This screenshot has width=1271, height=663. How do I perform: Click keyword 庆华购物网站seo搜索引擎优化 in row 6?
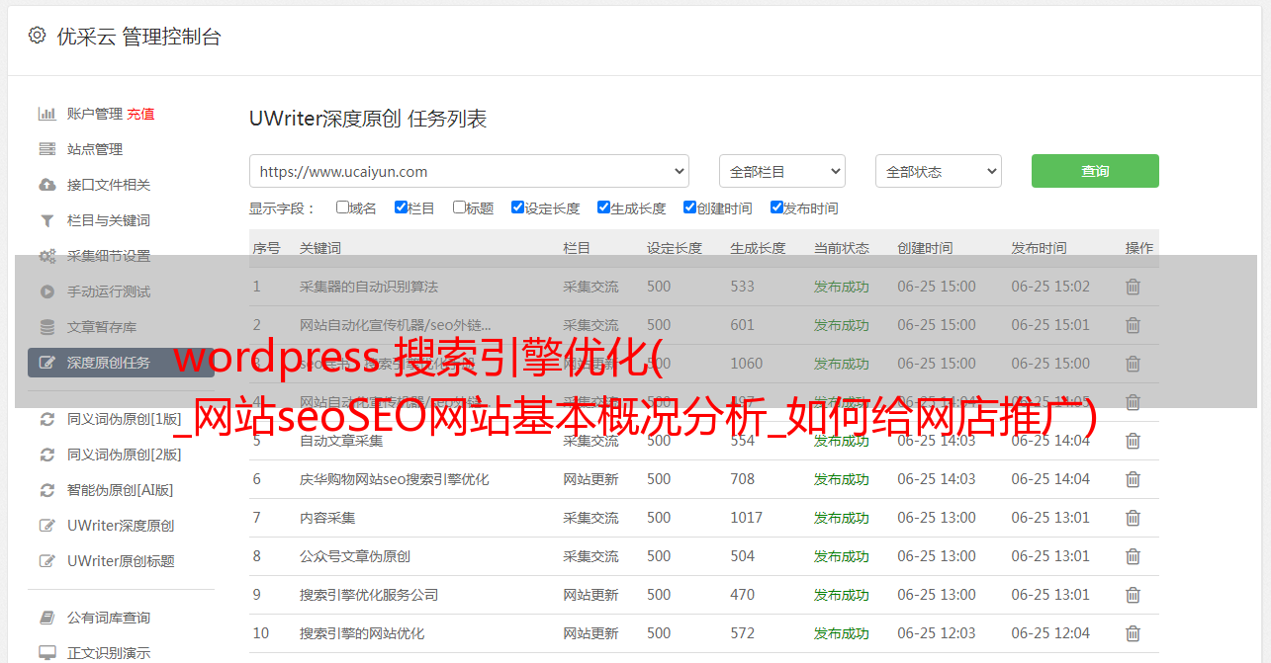pos(394,479)
